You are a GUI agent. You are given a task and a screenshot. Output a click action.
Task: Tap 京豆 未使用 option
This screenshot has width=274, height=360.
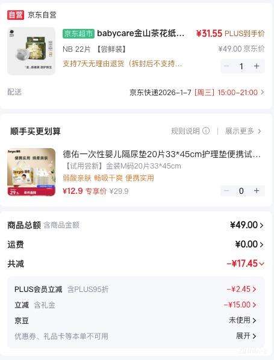pos(243,320)
